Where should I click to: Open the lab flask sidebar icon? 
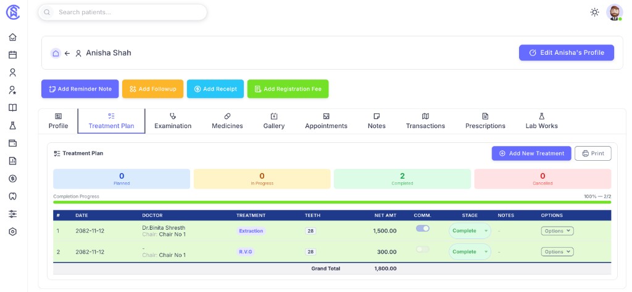coord(12,126)
